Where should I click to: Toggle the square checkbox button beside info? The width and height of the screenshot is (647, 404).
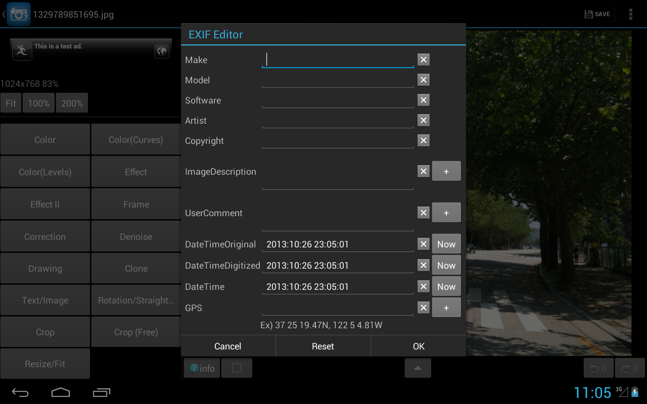(x=237, y=368)
